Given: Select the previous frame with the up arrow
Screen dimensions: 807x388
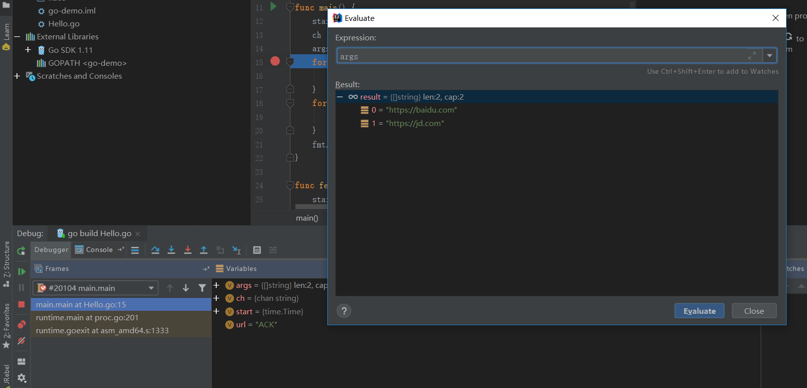Looking at the screenshot, I should [170, 288].
